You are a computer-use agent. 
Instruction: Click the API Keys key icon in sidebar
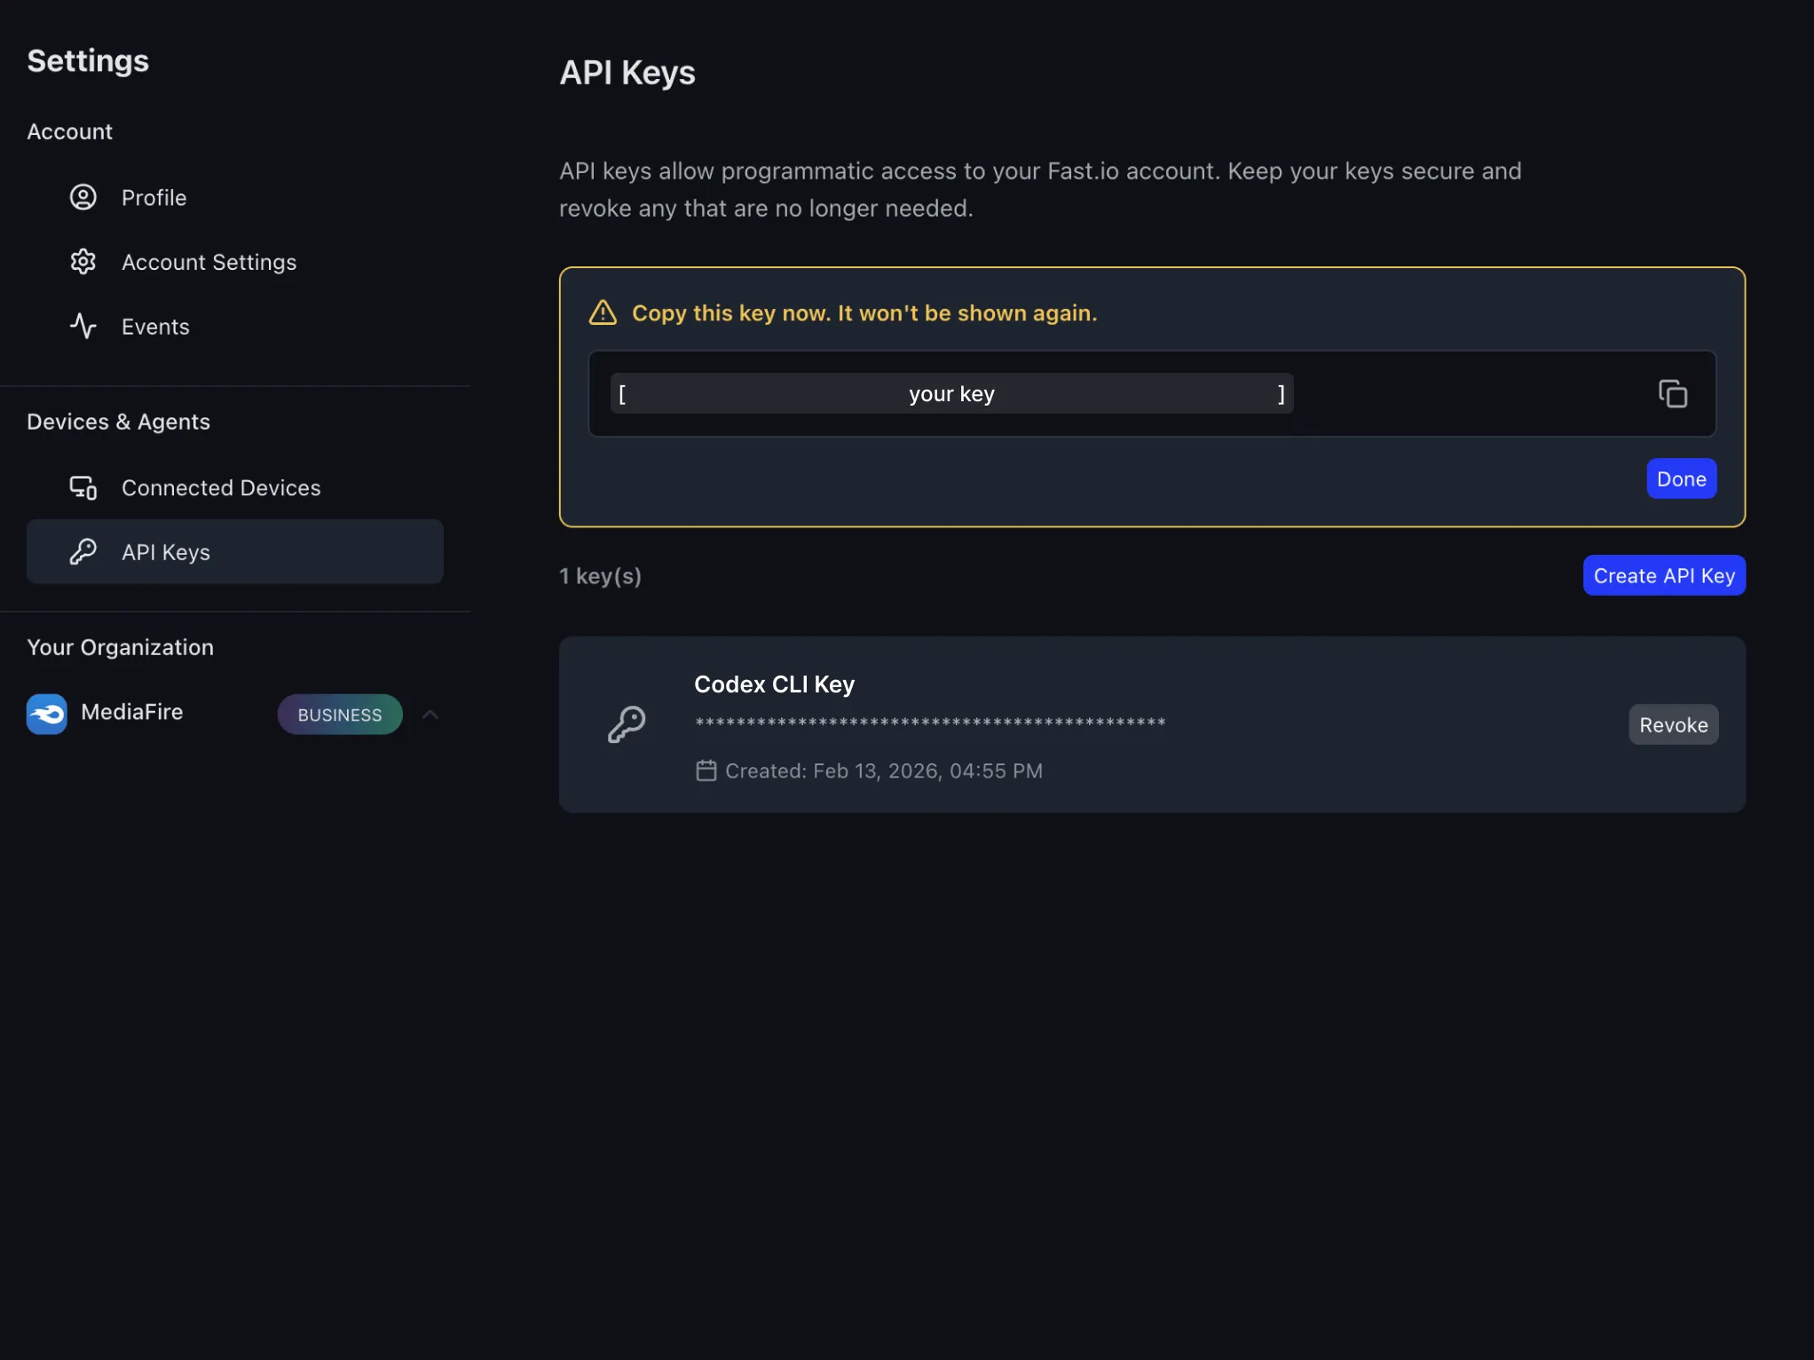pos(83,551)
